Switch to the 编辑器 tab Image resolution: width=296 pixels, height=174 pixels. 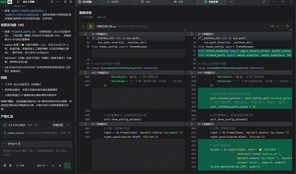point(113,2)
